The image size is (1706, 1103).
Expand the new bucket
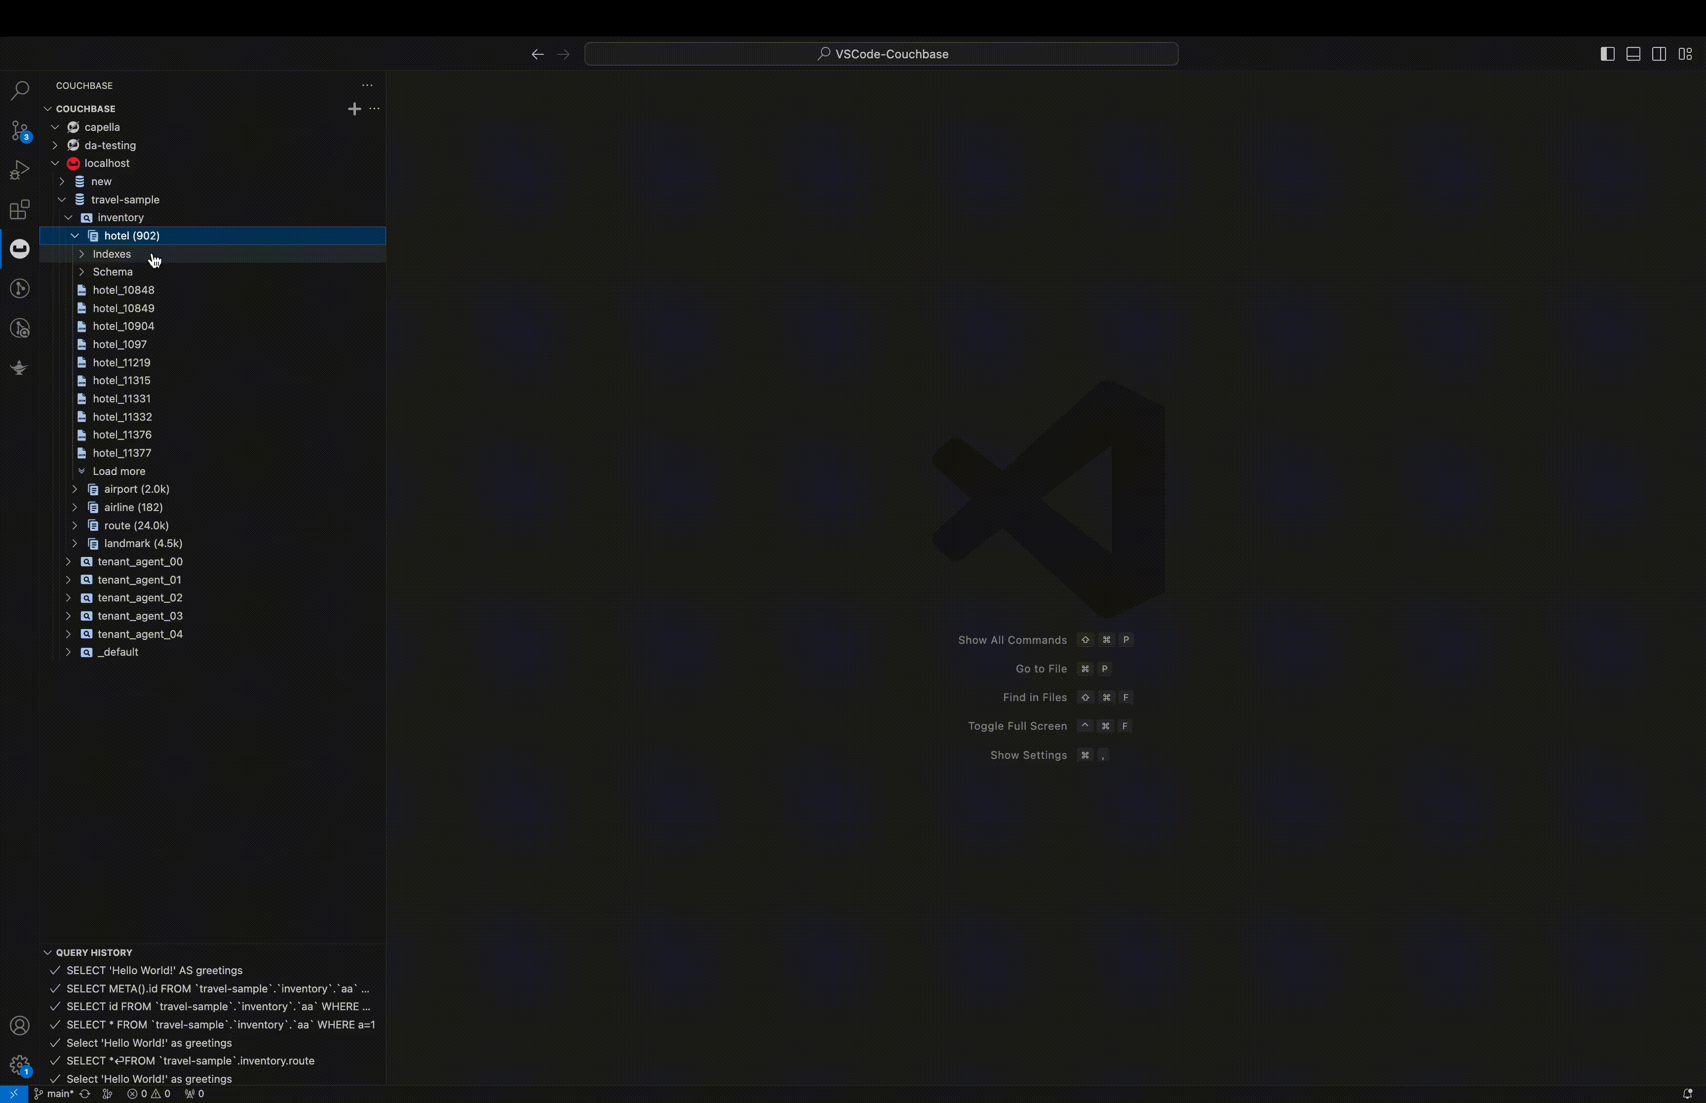(62, 181)
